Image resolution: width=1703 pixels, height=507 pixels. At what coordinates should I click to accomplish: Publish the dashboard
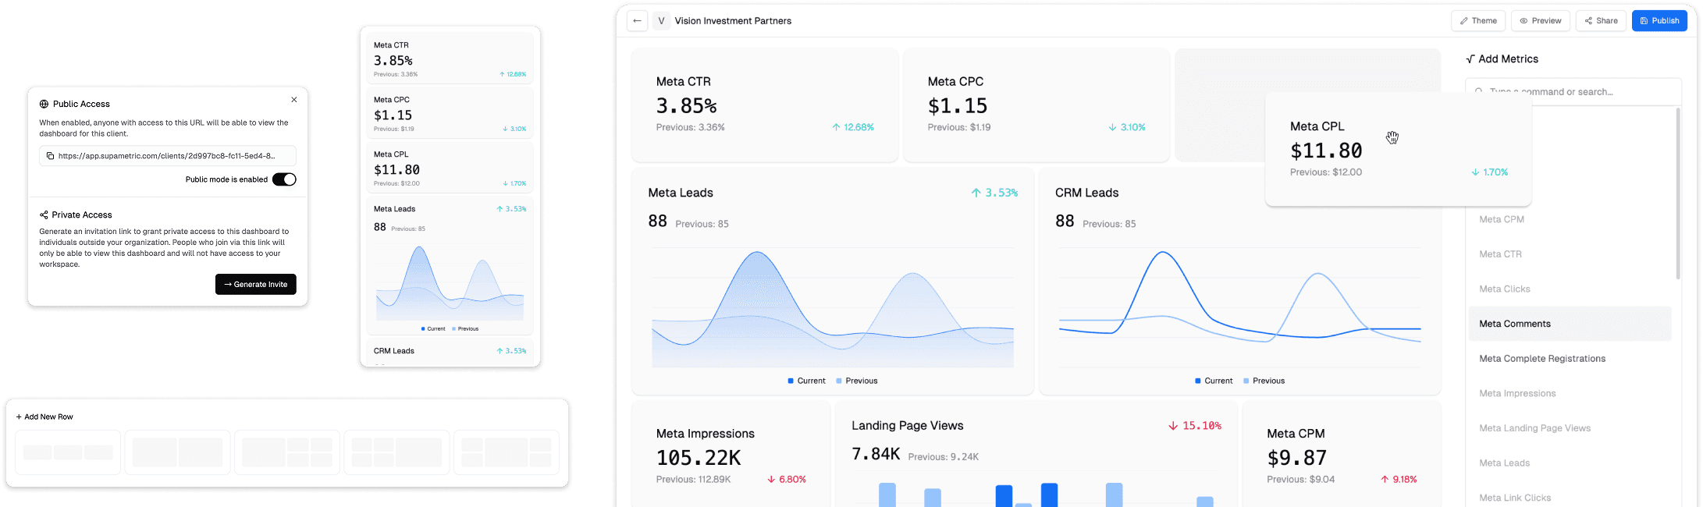(x=1659, y=21)
